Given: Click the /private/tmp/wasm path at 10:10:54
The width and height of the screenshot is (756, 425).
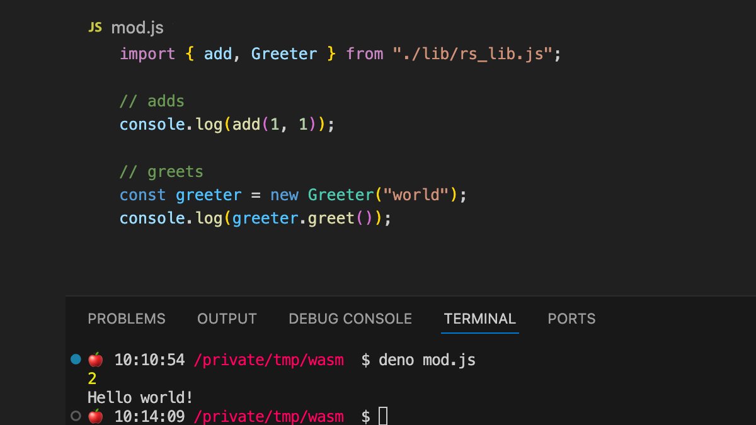Looking at the screenshot, I should point(269,360).
